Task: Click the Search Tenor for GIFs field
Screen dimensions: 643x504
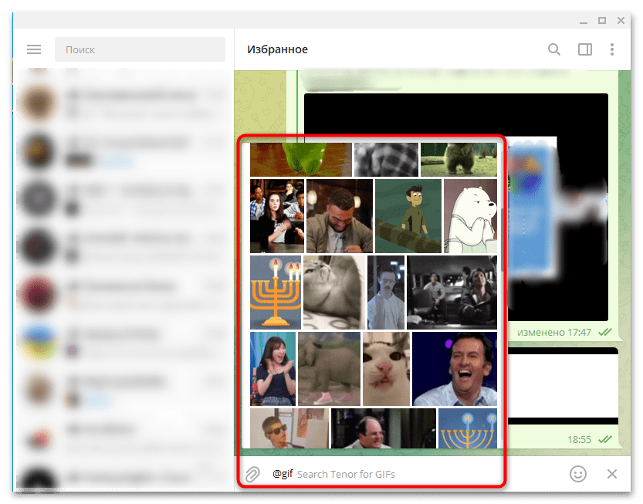Action: click(346, 474)
